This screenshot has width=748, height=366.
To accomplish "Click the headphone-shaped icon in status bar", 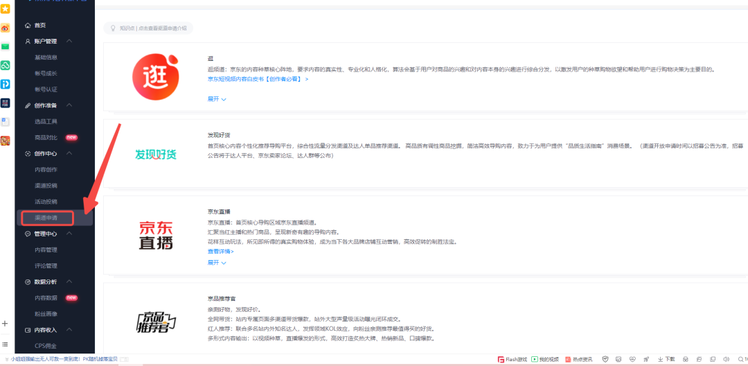I will coord(686,359).
